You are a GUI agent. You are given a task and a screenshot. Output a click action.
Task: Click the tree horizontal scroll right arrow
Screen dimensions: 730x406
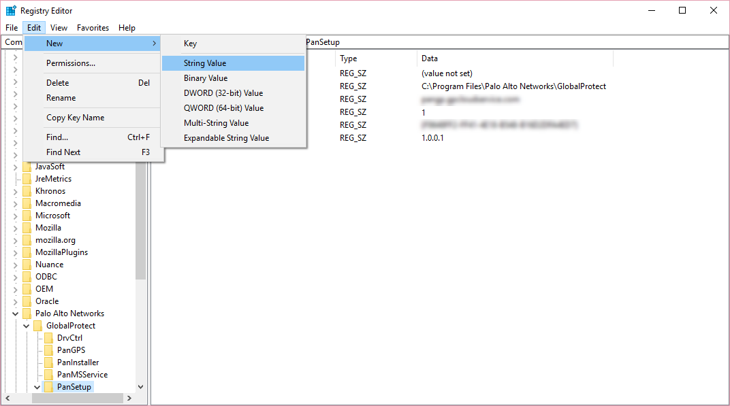(x=129, y=398)
